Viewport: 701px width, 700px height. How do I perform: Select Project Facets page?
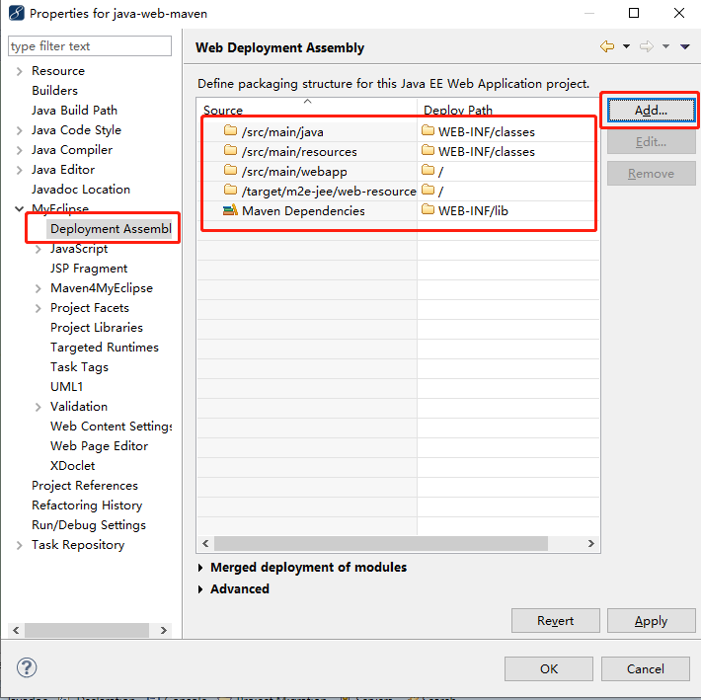tap(90, 308)
